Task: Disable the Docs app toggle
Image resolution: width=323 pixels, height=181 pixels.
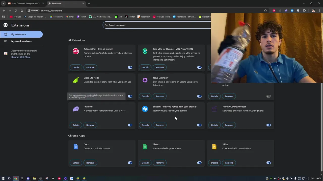Action: (130, 163)
